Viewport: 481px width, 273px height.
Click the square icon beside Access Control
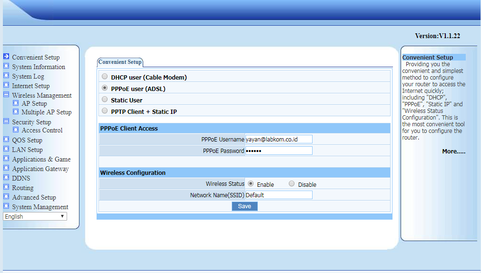(x=16, y=130)
